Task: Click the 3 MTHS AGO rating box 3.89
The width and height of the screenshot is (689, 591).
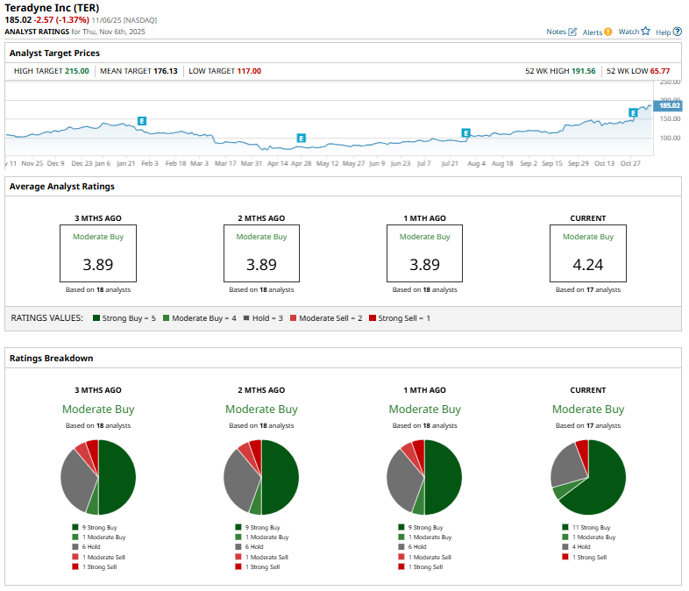Action: point(98,253)
